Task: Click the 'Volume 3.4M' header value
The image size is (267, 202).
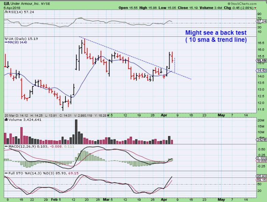Action: click(211, 8)
